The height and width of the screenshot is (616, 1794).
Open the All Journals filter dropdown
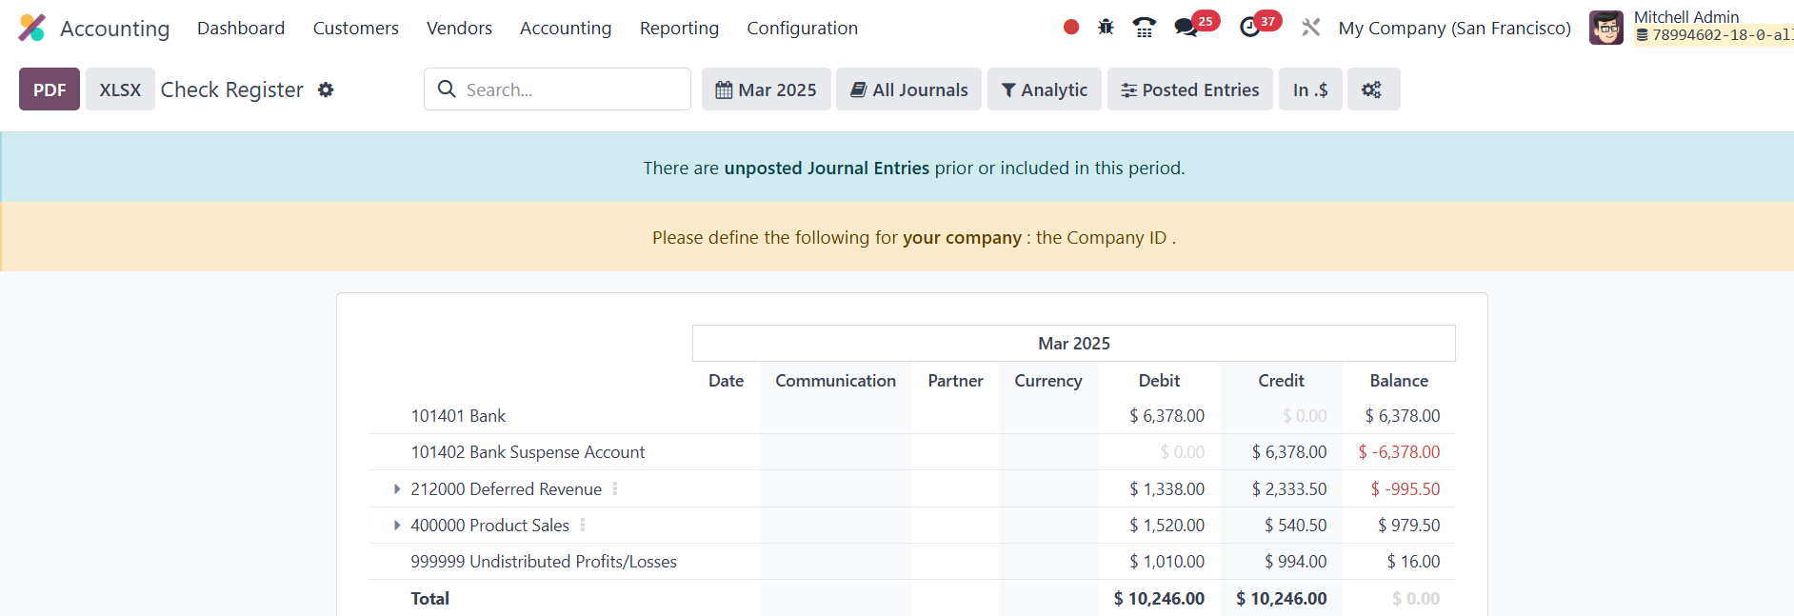(908, 89)
